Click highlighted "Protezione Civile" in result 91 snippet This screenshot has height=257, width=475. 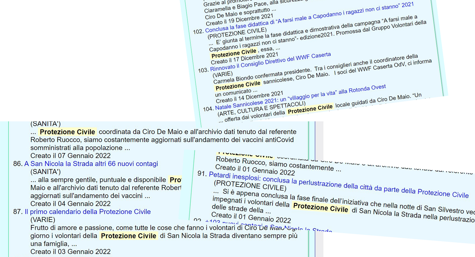pos(321,207)
